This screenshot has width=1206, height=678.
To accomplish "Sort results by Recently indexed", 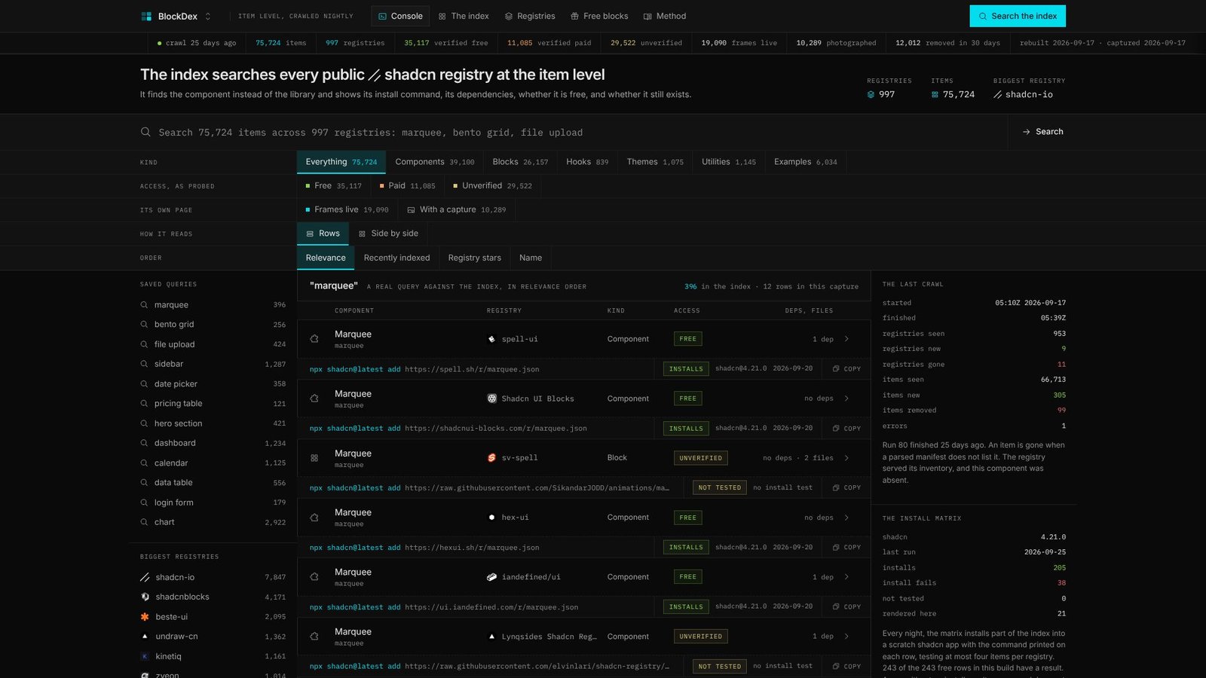I will (x=396, y=258).
